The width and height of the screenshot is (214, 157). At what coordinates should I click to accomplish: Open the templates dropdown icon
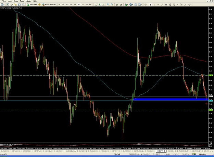(140, 5)
